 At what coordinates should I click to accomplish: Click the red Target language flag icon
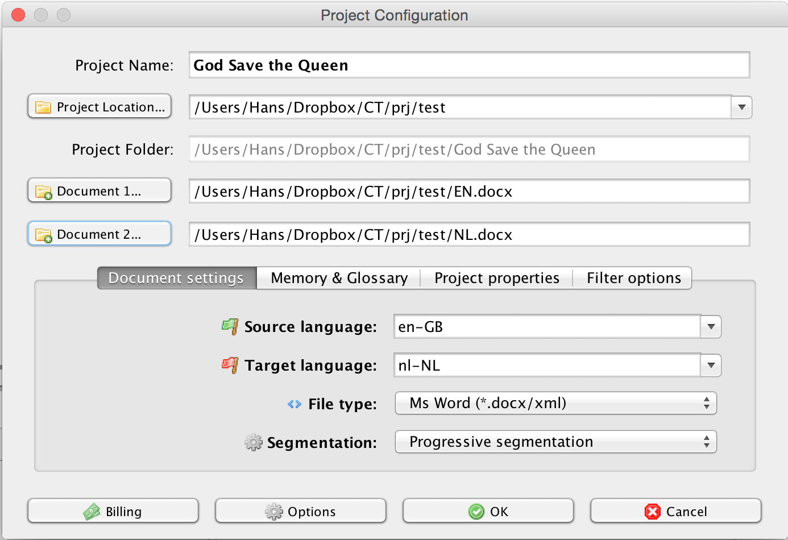(x=230, y=365)
